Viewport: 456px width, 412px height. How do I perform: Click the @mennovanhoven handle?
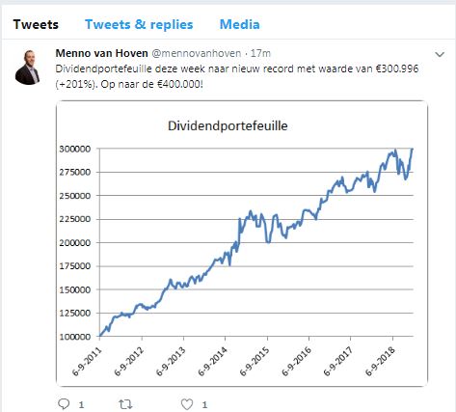pos(196,53)
